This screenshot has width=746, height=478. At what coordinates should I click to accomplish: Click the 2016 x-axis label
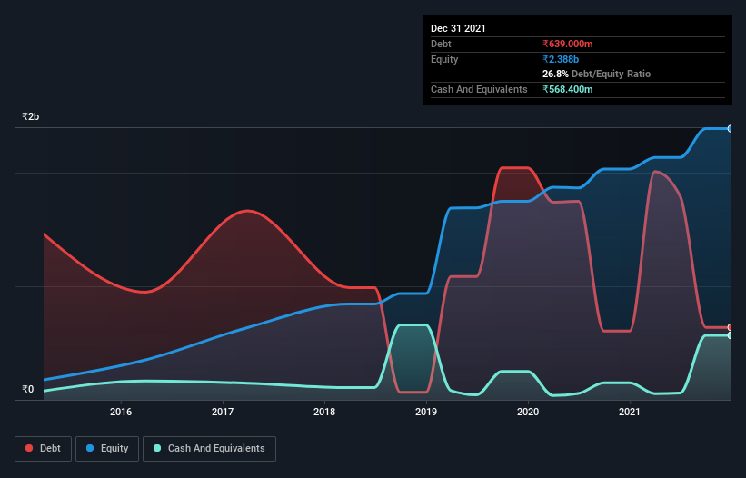[121, 412]
